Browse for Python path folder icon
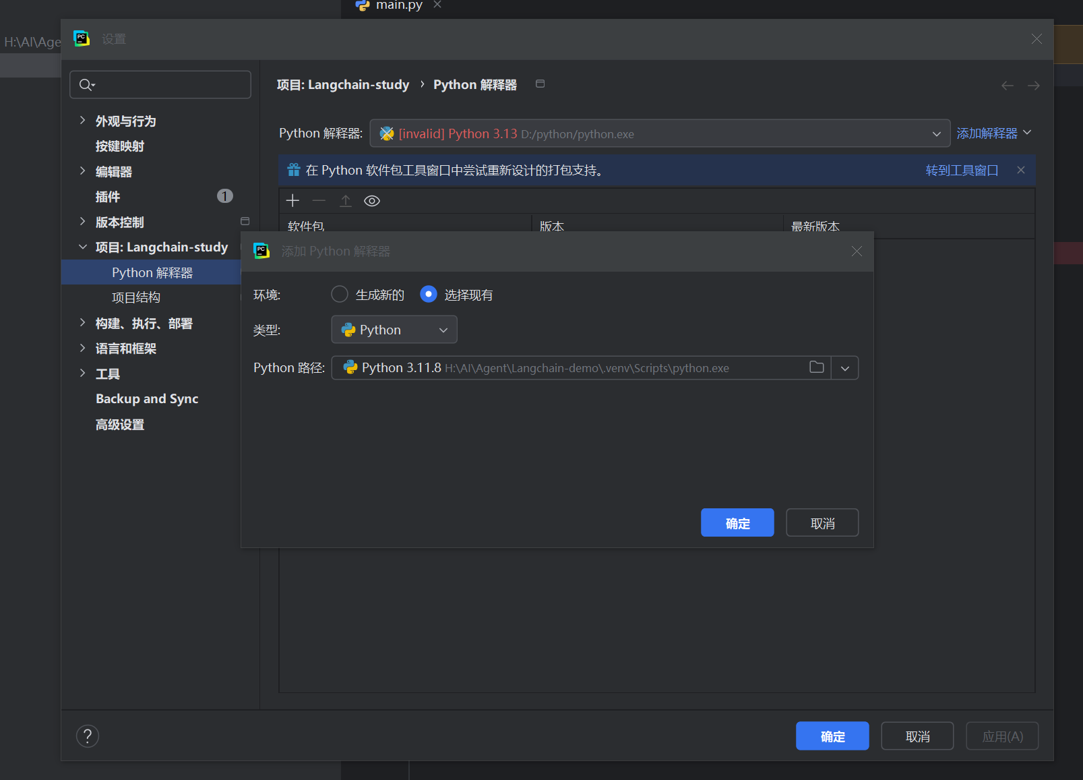Screen dimensions: 1083x780 pyautogui.click(x=817, y=367)
